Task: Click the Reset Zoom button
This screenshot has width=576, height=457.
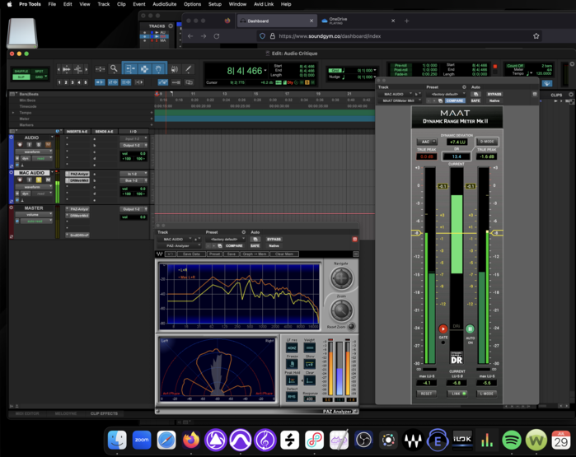Action: [x=352, y=326]
